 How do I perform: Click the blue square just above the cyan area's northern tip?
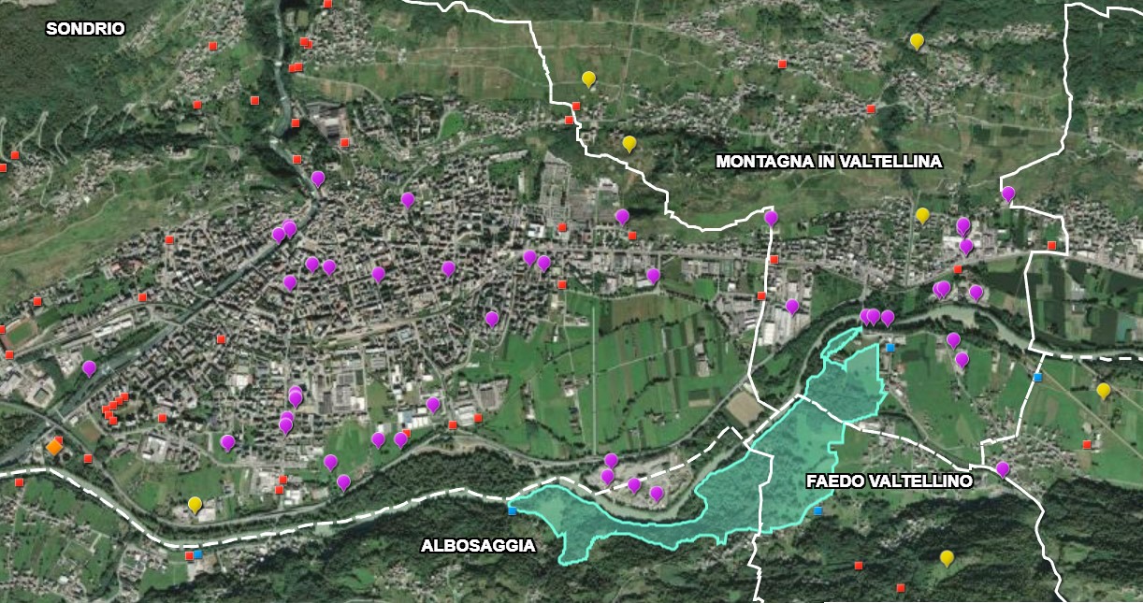(x=890, y=348)
